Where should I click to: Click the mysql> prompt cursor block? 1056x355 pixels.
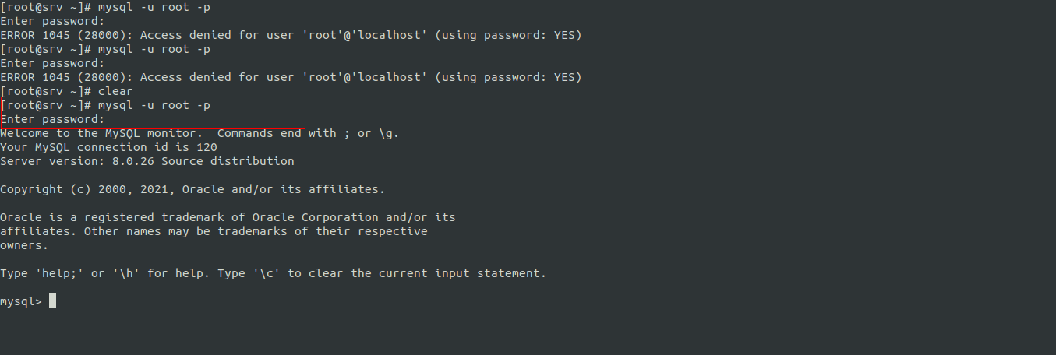point(52,301)
